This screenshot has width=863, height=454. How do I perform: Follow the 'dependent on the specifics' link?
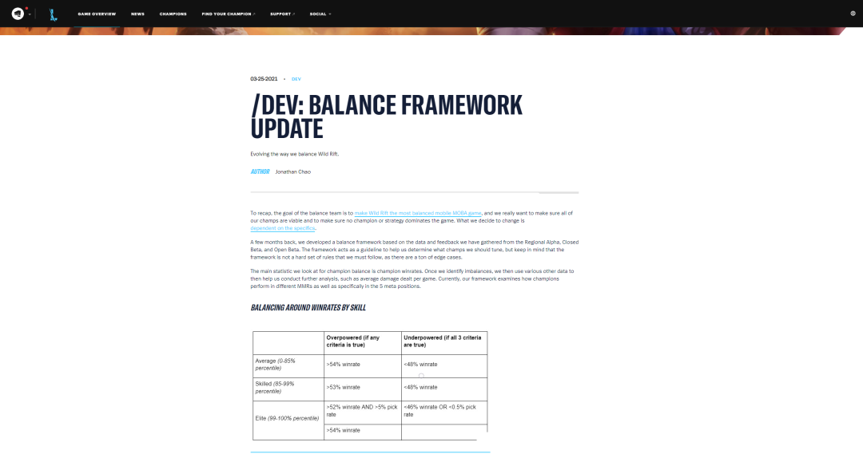283,228
